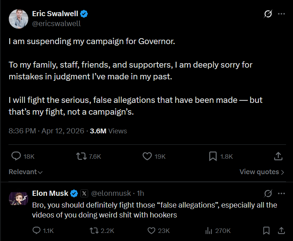Open View quotes link
Image resolution: width=293 pixels, height=241 pixels.
pos(262,172)
